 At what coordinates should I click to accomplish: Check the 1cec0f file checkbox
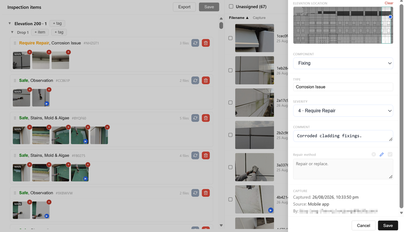tap(231, 38)
